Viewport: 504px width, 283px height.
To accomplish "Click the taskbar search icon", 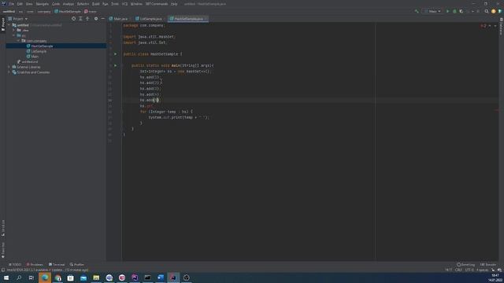I will coord(19,277).
